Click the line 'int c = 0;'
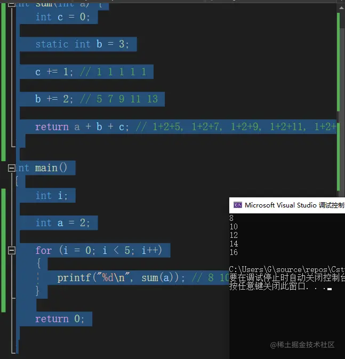 coord(63,17)
